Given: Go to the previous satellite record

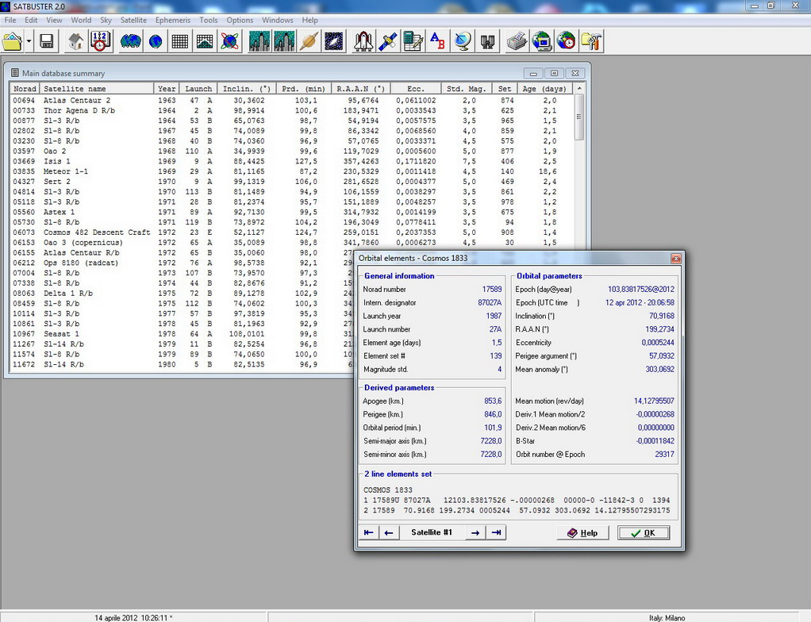Looking at the screenshot, I should (x=389, y=532).
